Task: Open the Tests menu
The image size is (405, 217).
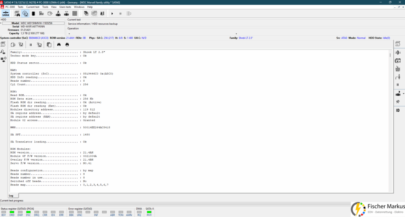Action: (x=21, y=7)
